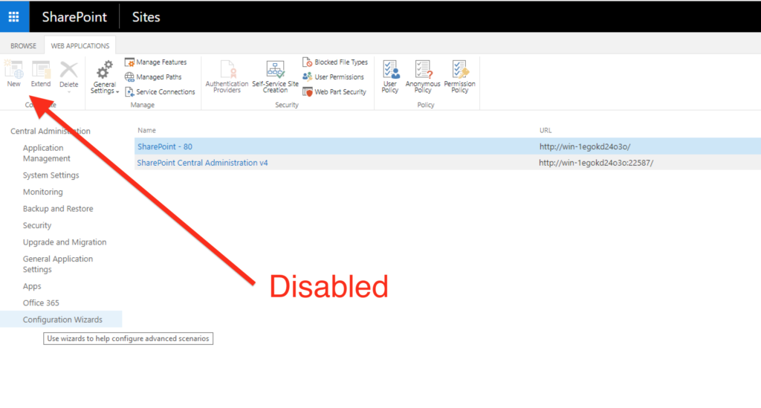Go to Central Administration in sidebar
Screen dimensions: 761x408
[x=51, y=131]
